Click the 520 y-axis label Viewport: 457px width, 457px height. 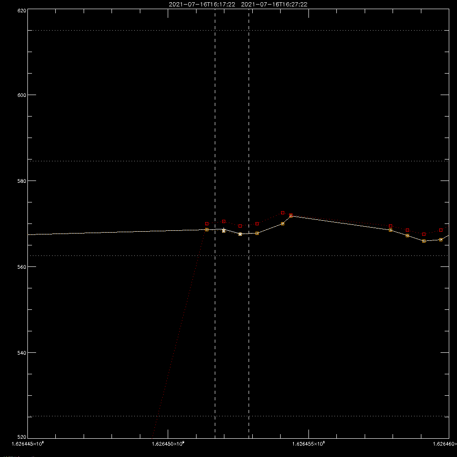click(22, 437)
